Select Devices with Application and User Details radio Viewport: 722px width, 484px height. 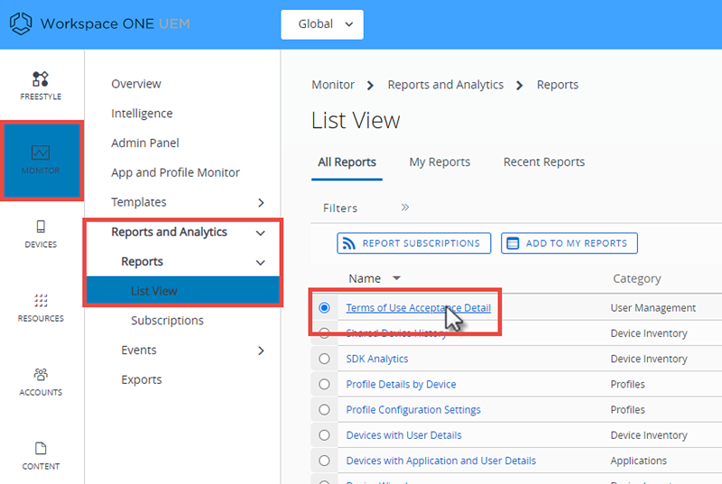[x=324, y=461]
